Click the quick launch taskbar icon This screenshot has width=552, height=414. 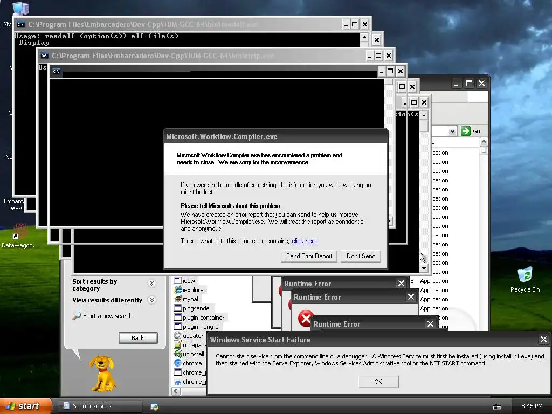(154, 406)
